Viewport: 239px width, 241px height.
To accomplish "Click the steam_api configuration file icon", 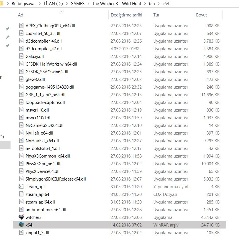I will point(21,186).
